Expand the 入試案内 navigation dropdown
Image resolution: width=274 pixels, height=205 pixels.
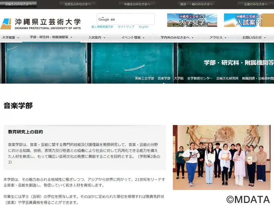[x=97, y=38]
